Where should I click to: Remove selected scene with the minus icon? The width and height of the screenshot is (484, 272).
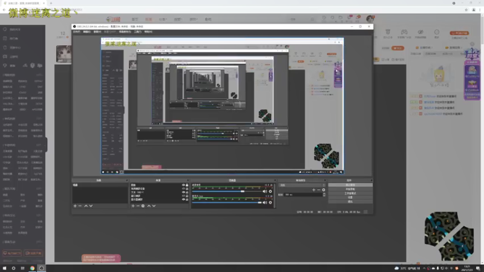pyautogui.click(x=80, y=206)
